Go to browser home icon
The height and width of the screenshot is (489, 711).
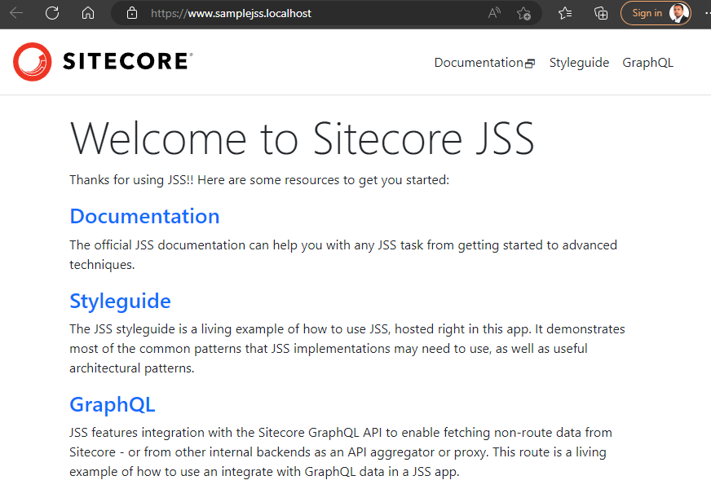(88, 13)
